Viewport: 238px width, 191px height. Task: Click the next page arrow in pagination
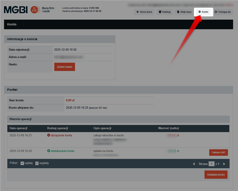224,163
